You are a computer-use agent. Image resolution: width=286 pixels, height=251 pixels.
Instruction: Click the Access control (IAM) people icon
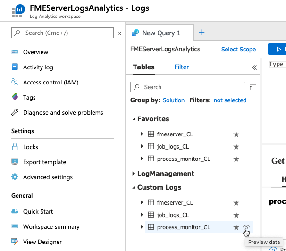(x=15, y=82)
